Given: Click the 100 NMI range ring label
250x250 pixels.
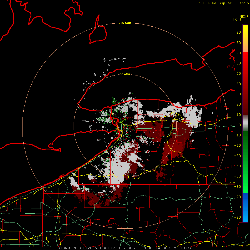Looking at the screenshot, I should (125, 23).
